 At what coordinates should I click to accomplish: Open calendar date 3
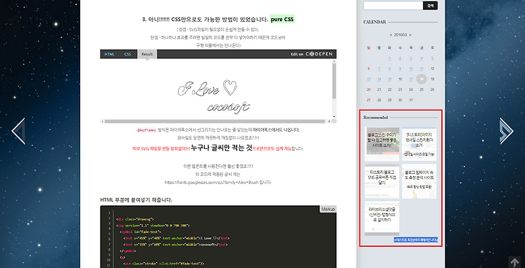(411, 58)
